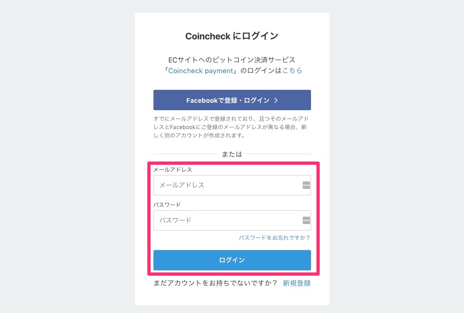Click the メールアドレス field label
464x313 pixels.
pos(172,169)
